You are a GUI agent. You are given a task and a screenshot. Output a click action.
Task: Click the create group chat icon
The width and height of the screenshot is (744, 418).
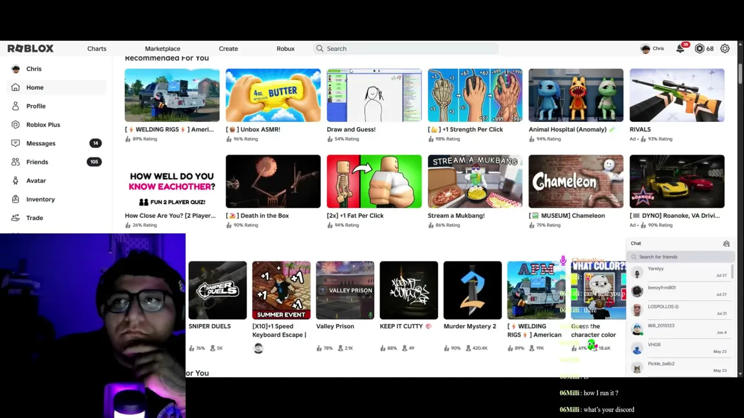(726, 244)
